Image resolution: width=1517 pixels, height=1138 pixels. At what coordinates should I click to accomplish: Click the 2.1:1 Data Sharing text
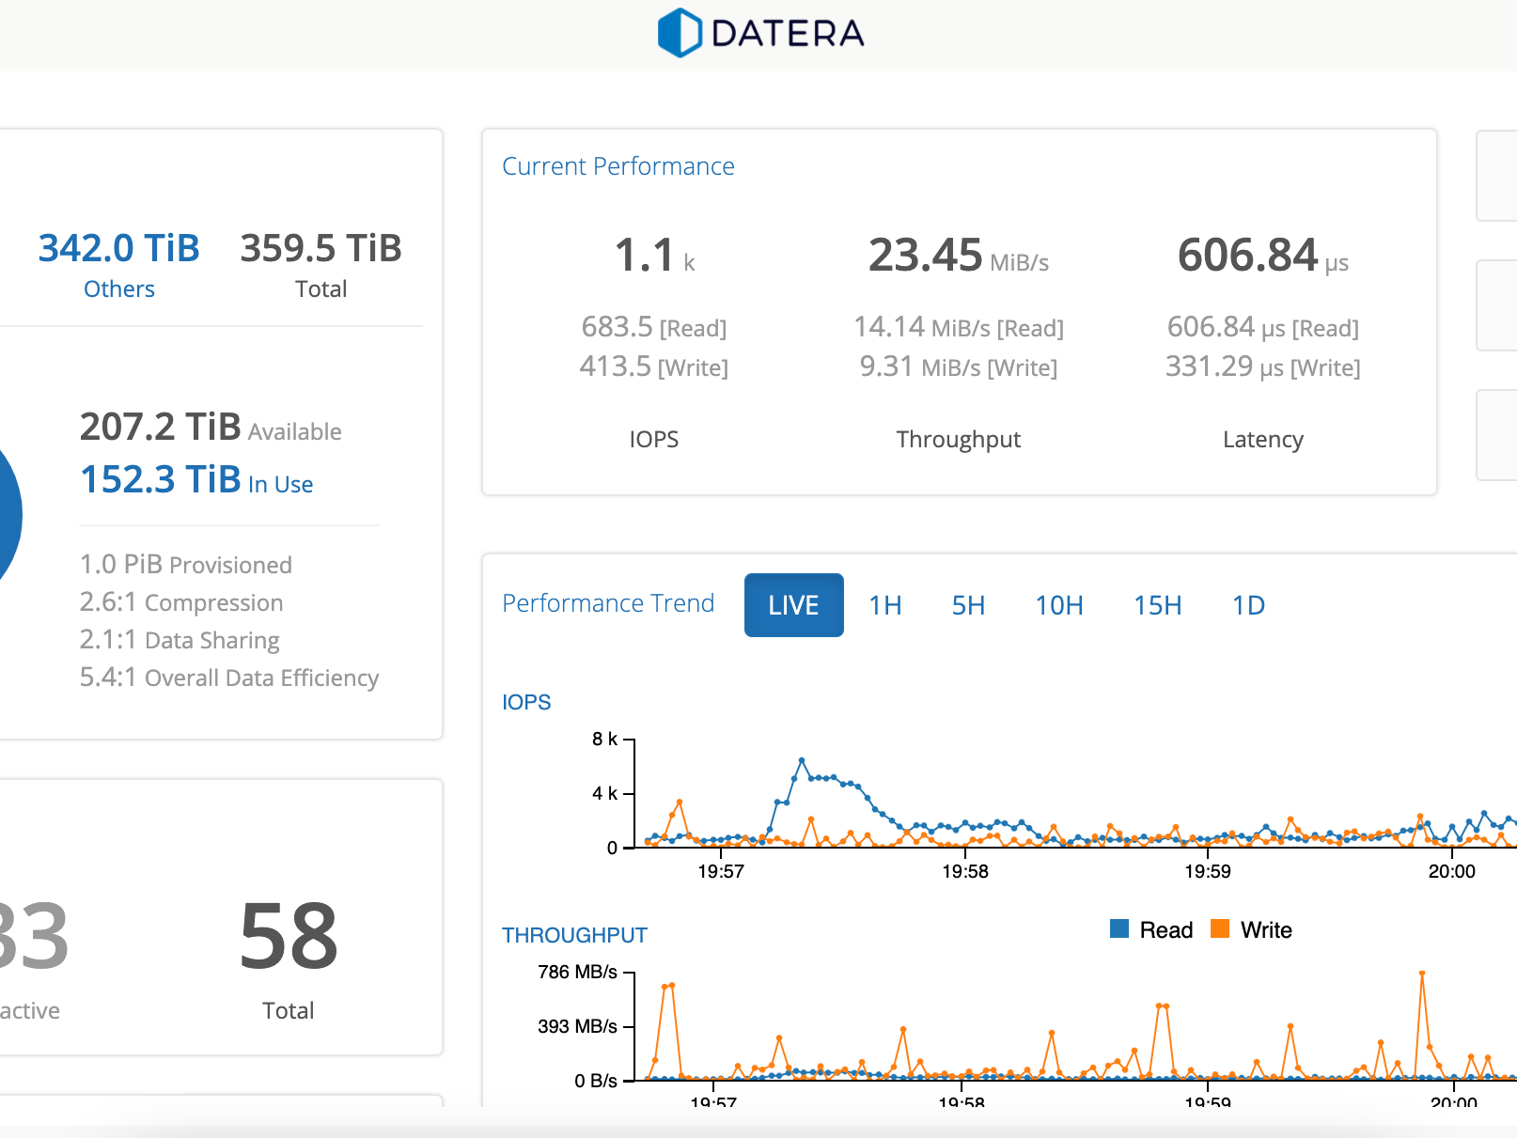pyautogui.click(x=180, y=640)
